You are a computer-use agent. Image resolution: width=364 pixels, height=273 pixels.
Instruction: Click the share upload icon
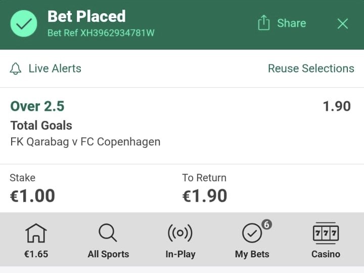tap(263, 23)
